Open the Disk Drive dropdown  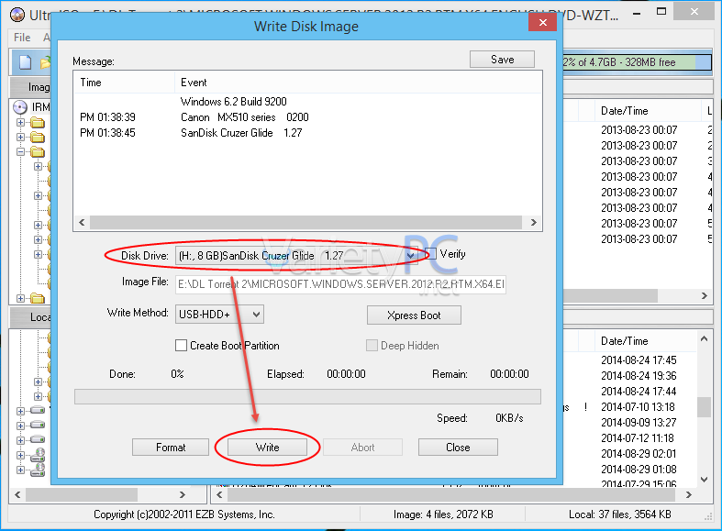pos(410,255)
